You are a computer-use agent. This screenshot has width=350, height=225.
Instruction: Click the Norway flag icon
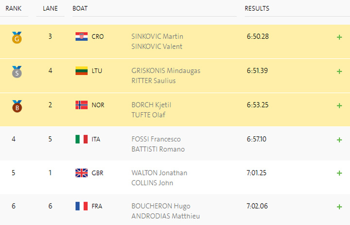[81, 105]
